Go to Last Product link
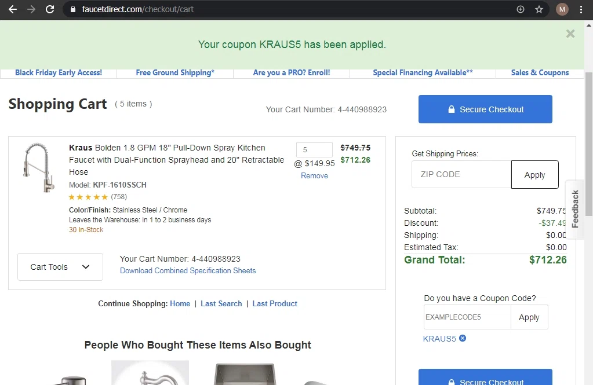This screenshot has height=385, width=593. pos(275,303)
